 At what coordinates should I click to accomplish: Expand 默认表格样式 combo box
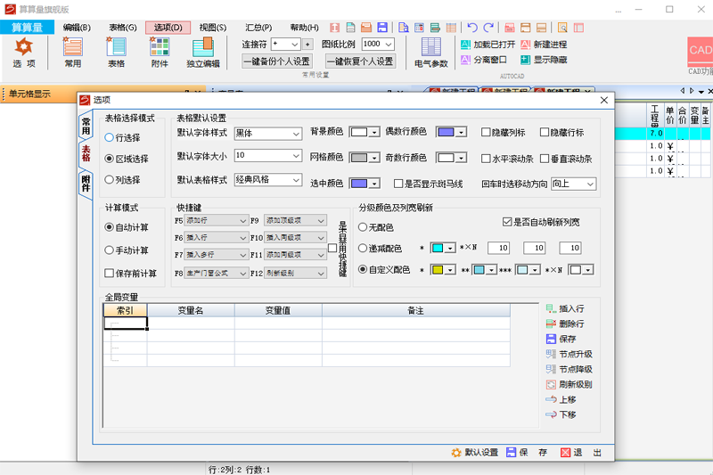click(x=268, y=179)
